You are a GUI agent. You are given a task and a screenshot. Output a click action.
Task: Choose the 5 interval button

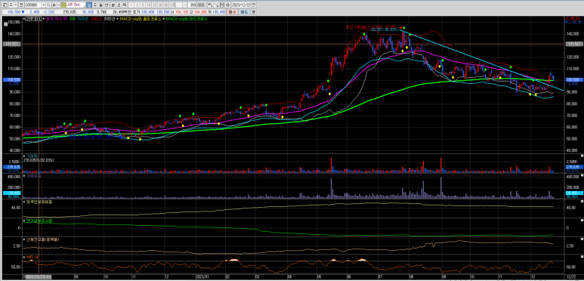pyautogui.click(x=143, y=5)
